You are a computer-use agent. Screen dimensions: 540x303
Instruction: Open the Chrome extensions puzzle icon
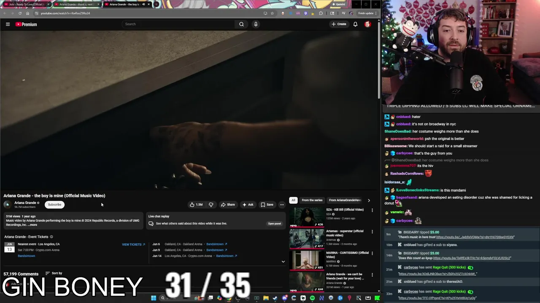[321, 13]
